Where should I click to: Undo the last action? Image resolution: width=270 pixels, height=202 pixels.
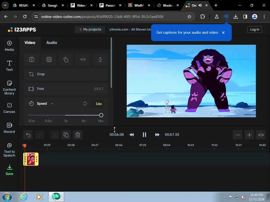click(28, 135)
